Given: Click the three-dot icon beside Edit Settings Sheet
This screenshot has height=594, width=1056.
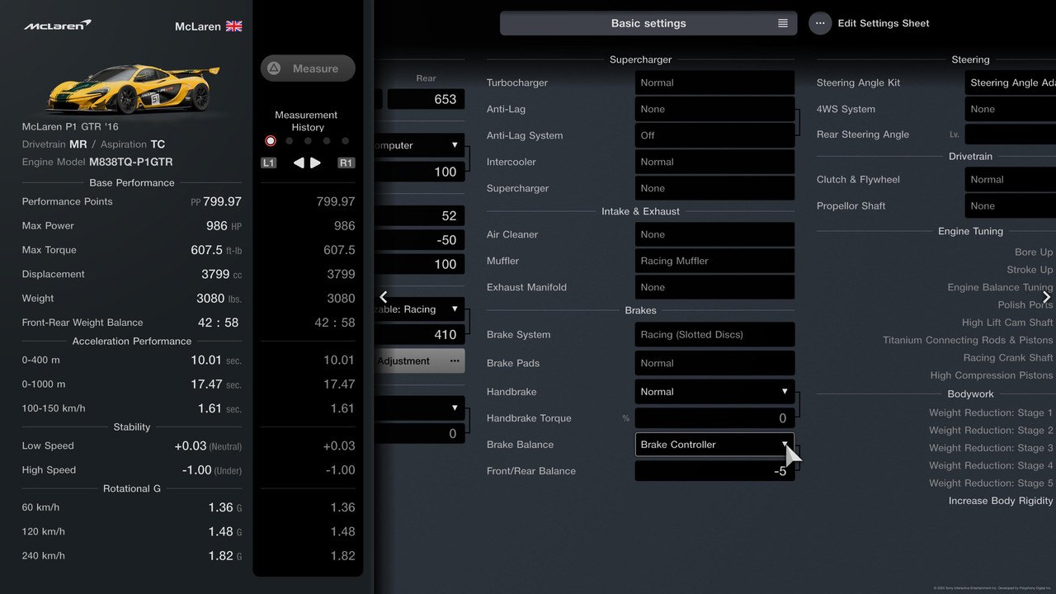Looking at the screenshot, I should [820, 23].
